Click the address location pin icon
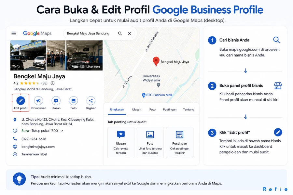The width and height of the screenshot is (293, 195). (x=15, y=120)
